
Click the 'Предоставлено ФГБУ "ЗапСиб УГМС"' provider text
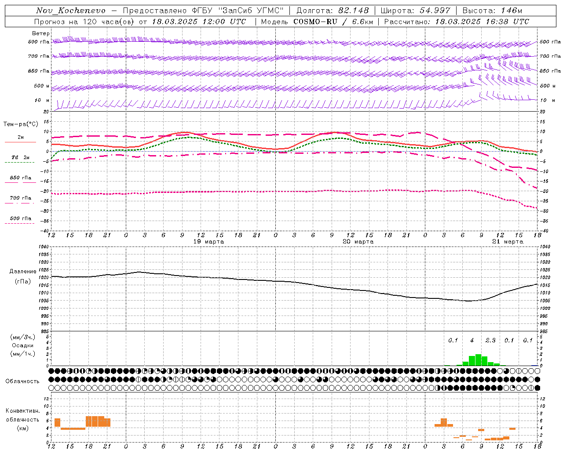tap(204, 11)
